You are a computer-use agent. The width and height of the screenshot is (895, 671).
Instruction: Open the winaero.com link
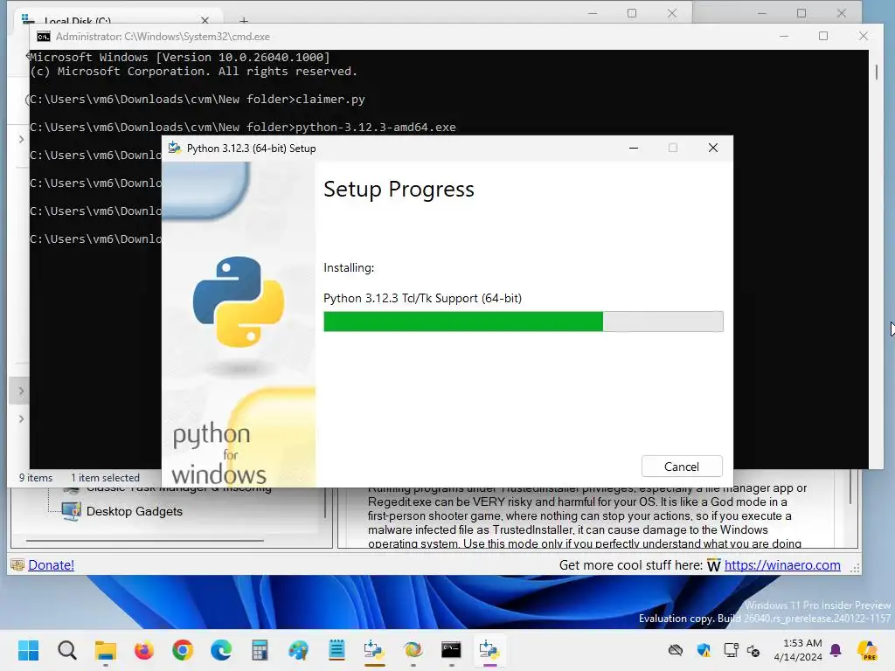click(782, 565)
